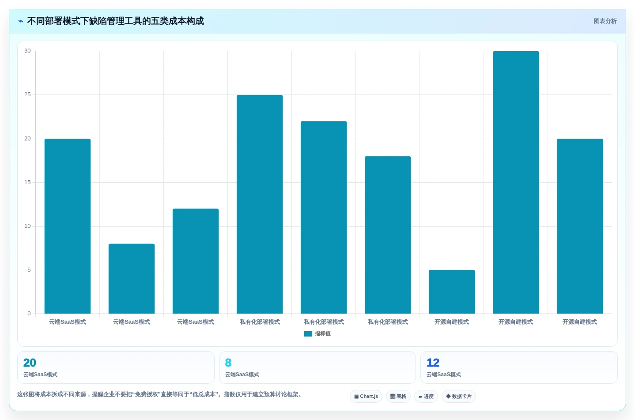Screen dimensions: 635x420
Task: Click the 指标值 legend label text
Action: [x=322, y=334]
